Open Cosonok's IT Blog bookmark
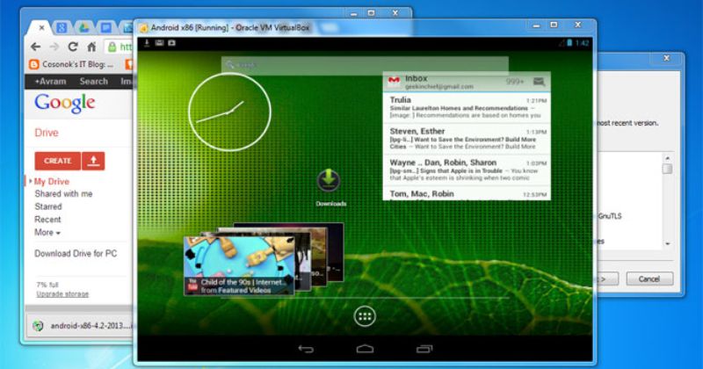This screenshot has width=703, height=369. coord(71,64)
